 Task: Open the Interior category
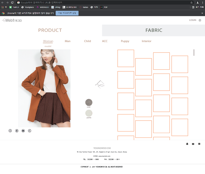146,41
